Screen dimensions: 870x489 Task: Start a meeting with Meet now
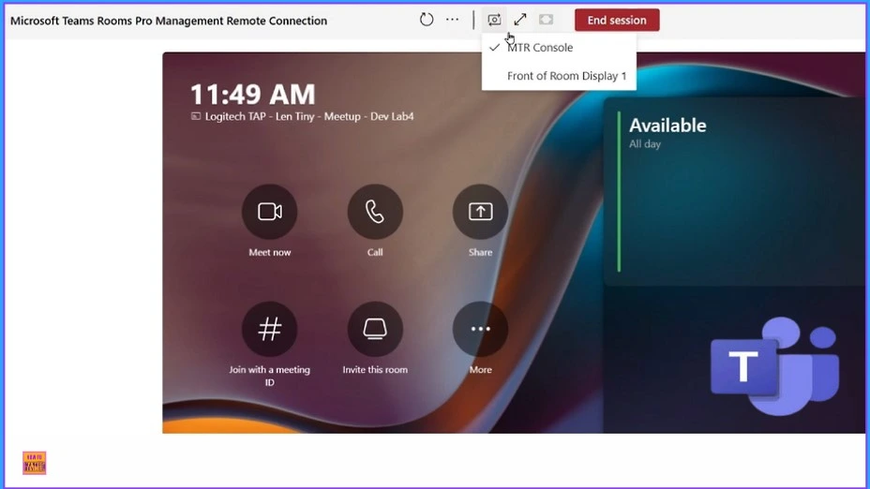[x=270, y=212]
